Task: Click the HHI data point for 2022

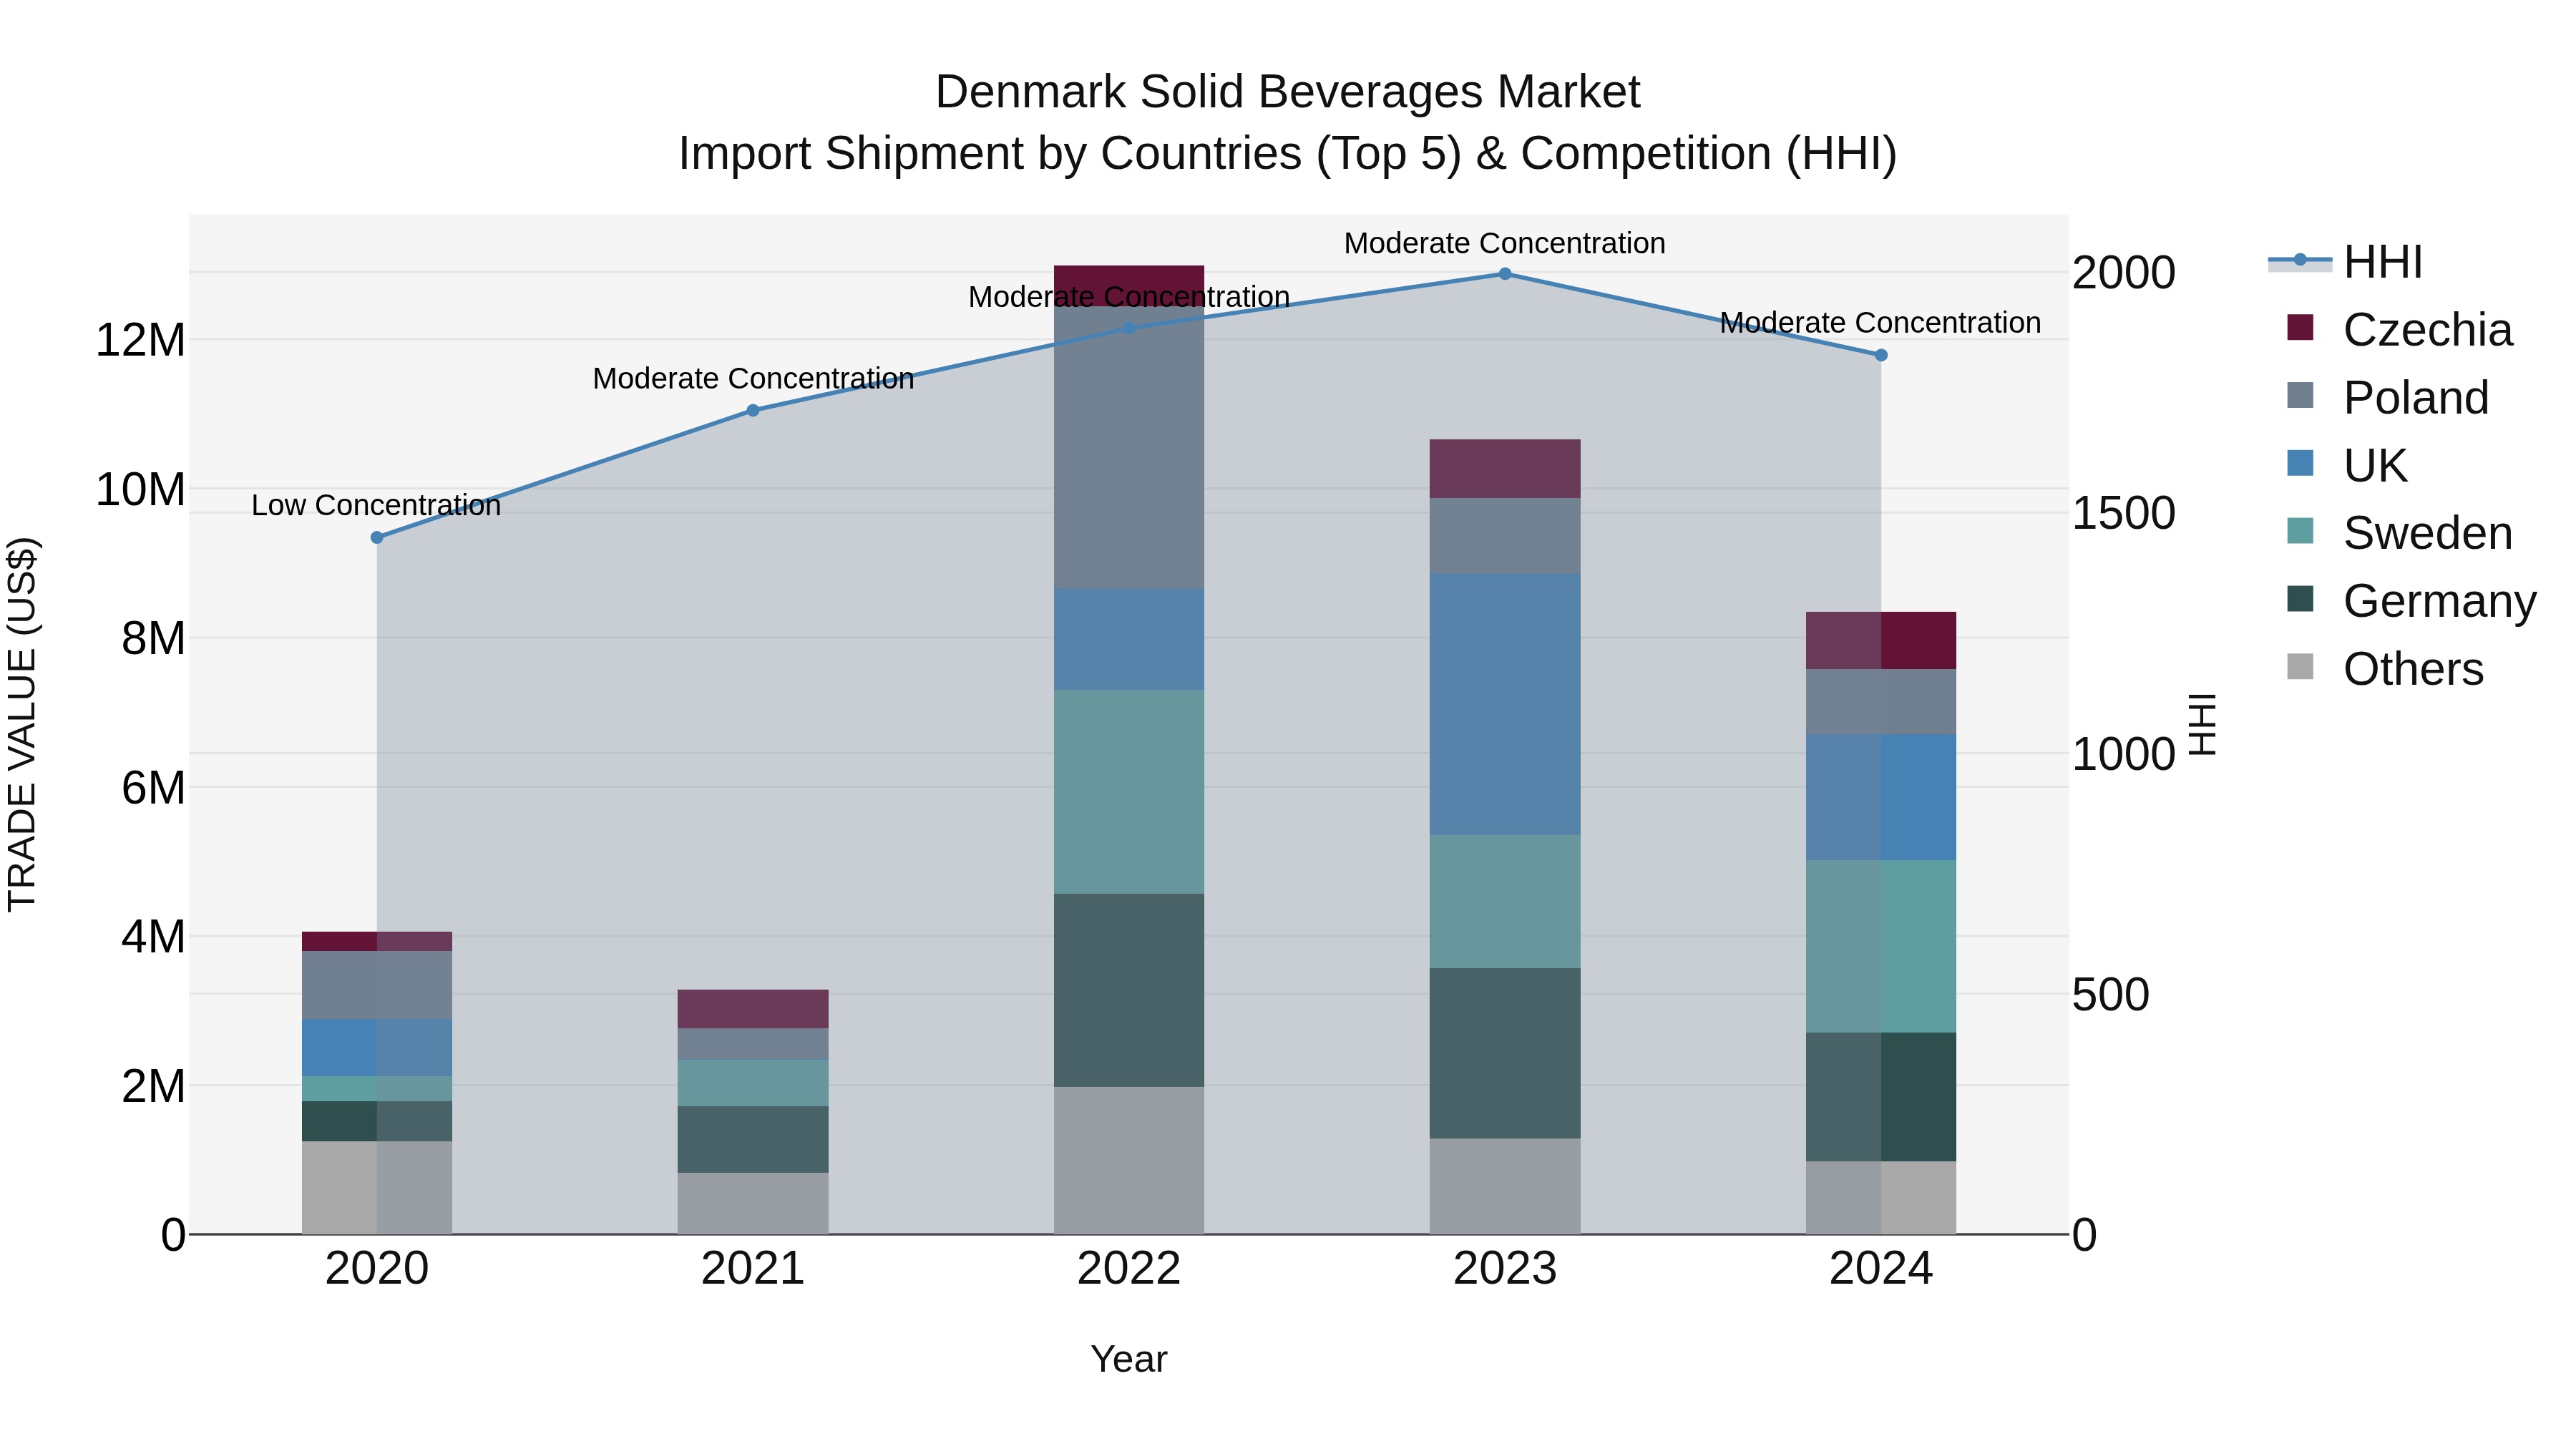Action: tap(1129, 328)
